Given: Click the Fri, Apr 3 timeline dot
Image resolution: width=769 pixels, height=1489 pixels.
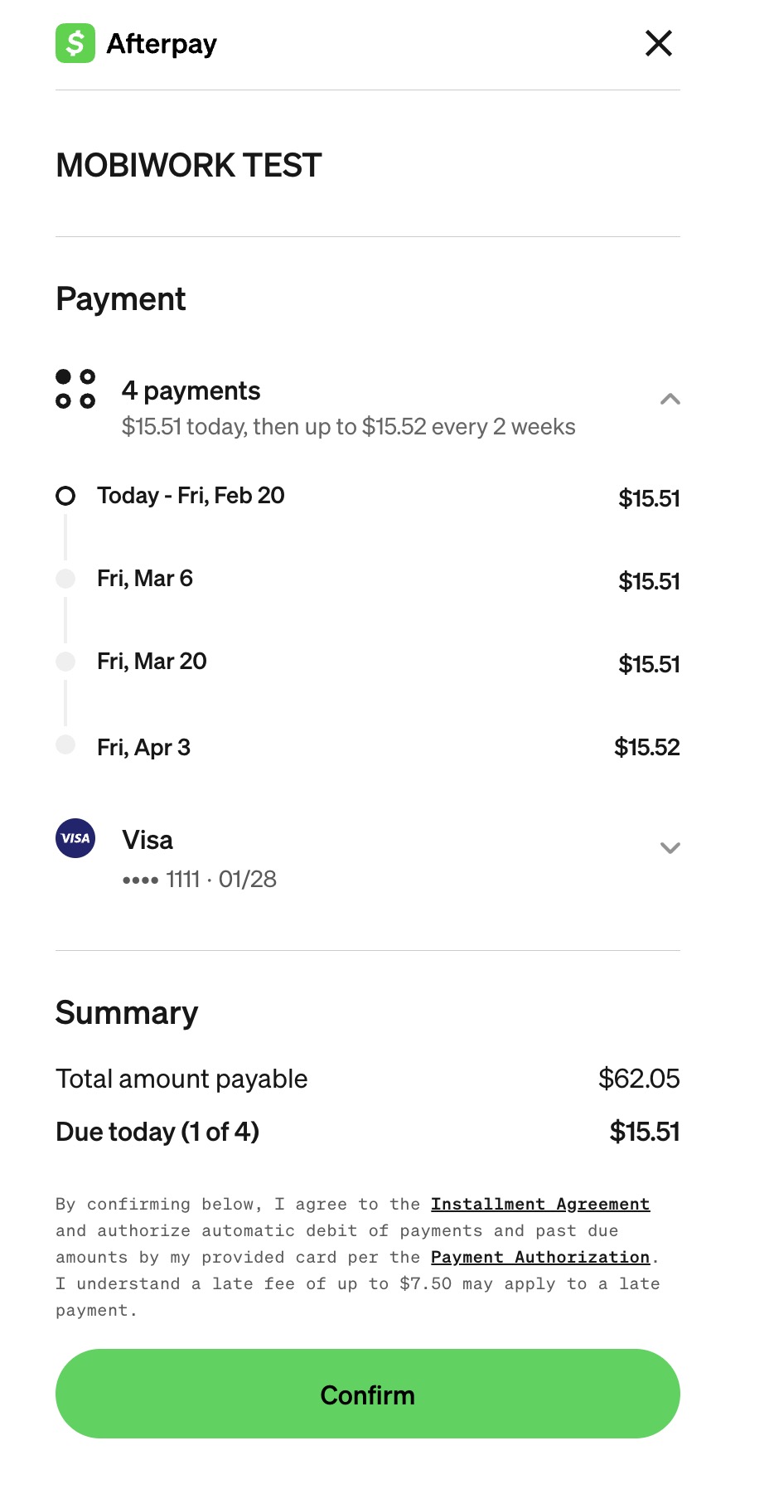Looking at the screenshot, I should pyautogui.click(x=65, y=744).
